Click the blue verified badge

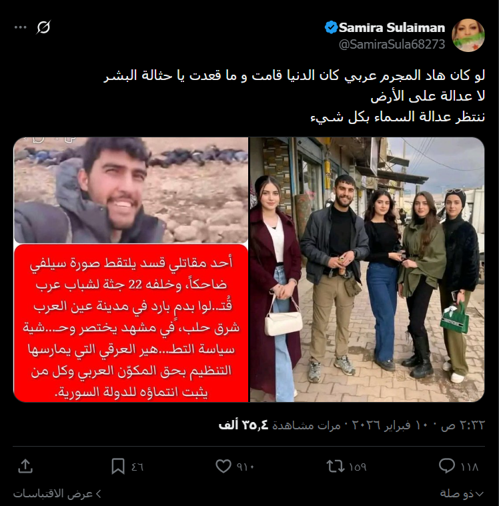(331, 27)
